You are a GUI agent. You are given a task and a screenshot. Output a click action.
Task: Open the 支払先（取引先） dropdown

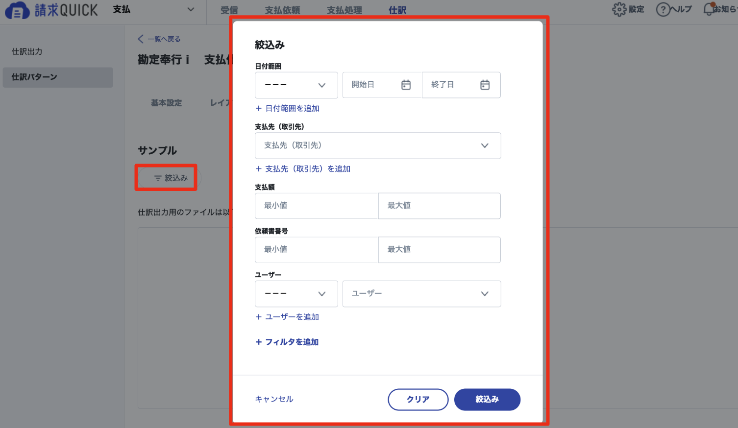click(x=378, y=145)
